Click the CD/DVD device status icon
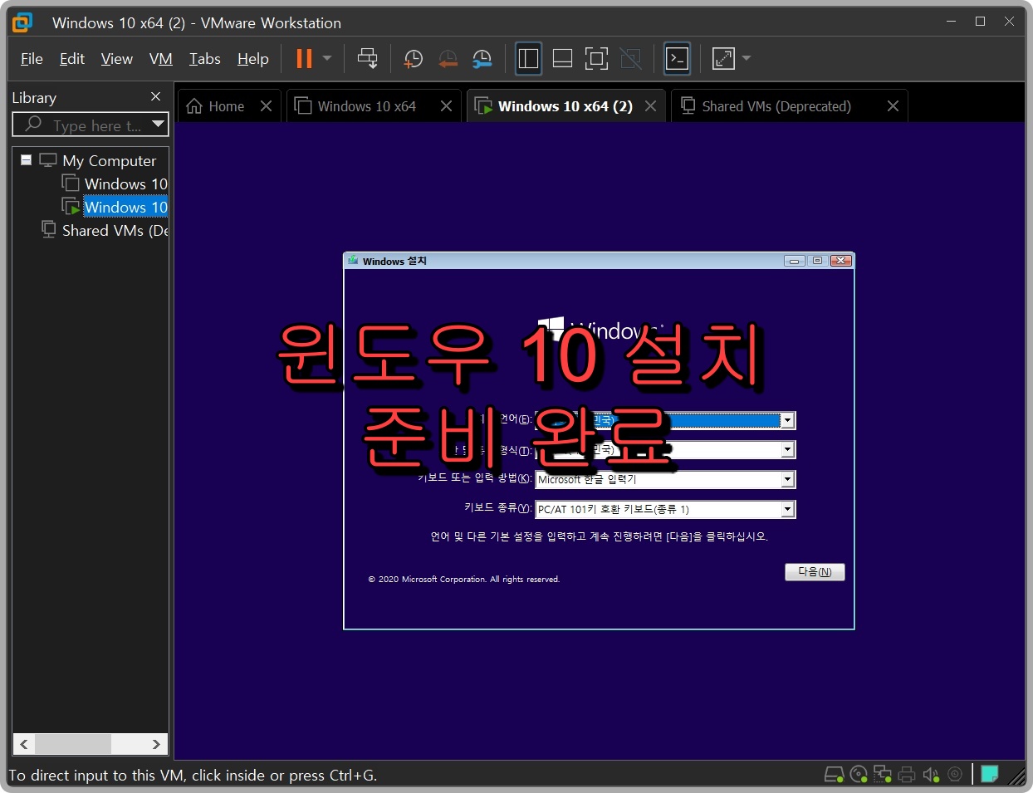The image size is (1033, 793). coord(858,773)
